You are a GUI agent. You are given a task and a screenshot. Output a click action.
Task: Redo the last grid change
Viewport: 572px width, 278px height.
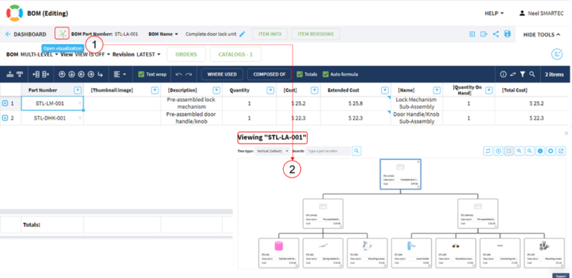tap(188, 74)
